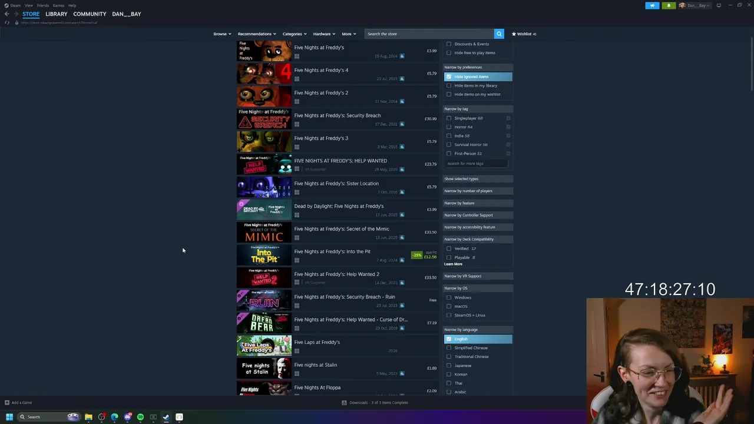Tick the Discounts & Events checkbox
Image resolution: width=754 pixels, height=424 pixels.
point(449,44)
